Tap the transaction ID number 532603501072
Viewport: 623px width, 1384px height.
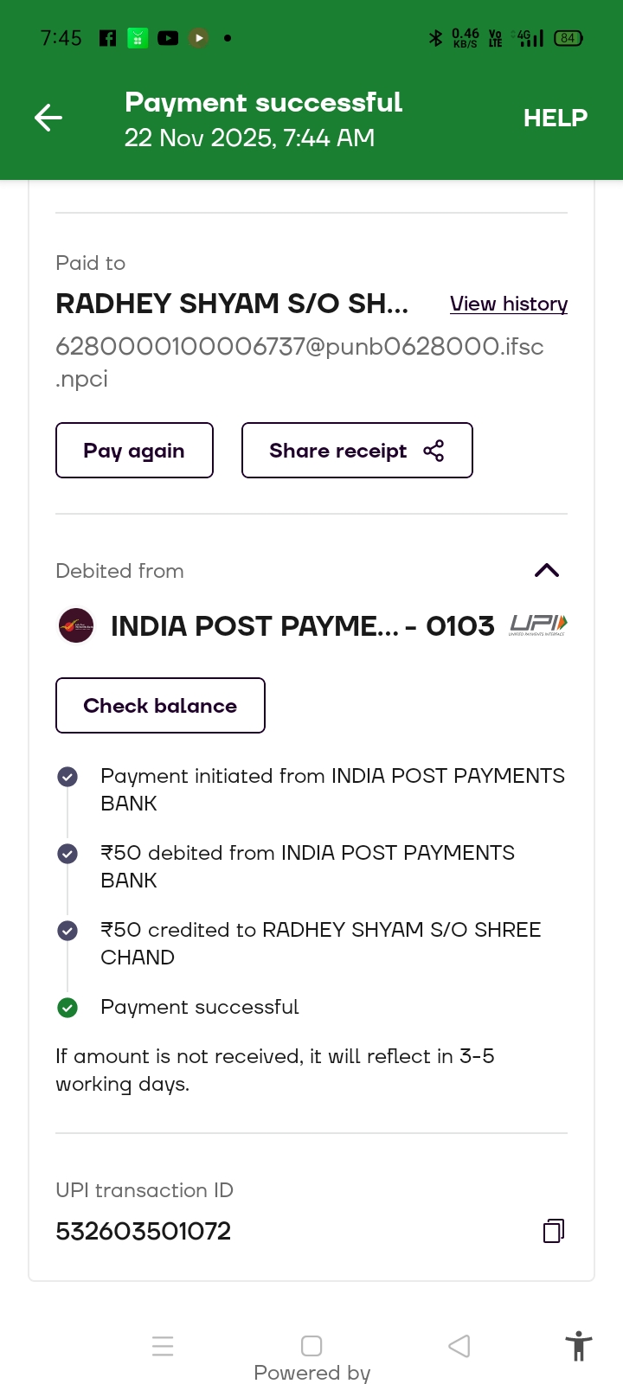pyautogui.click(x=144, y=1231)
